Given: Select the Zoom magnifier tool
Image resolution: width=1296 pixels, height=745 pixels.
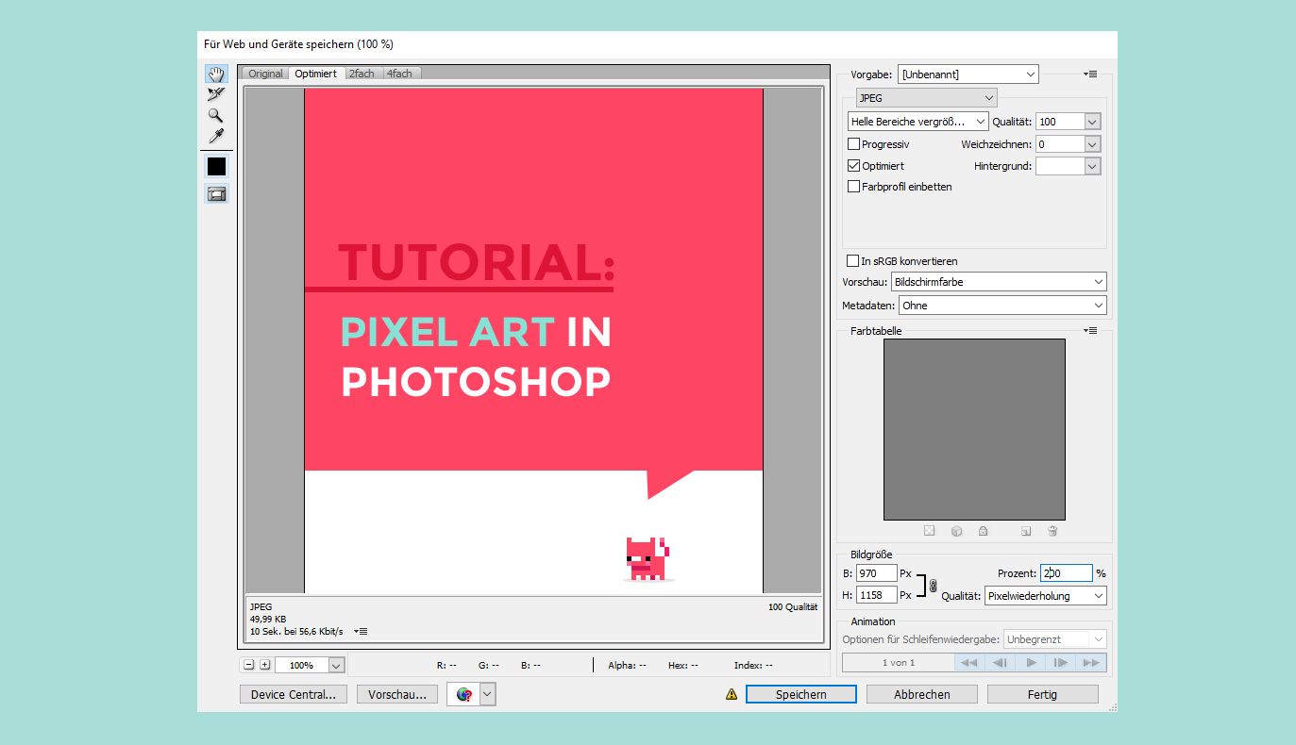Looking at the screenshot, I should pos(216,115).
